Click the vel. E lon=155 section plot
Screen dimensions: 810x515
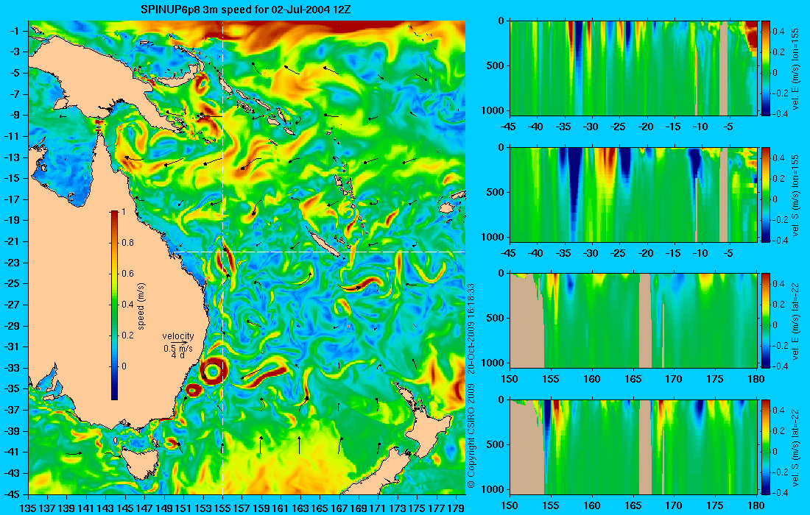coord(633,68)
